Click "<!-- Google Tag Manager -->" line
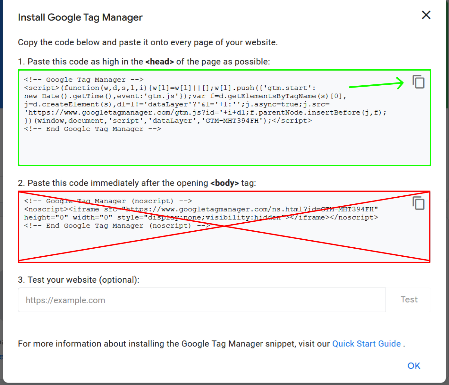The width and height of the screenshot is (449, 385). (x=84, y=80)
